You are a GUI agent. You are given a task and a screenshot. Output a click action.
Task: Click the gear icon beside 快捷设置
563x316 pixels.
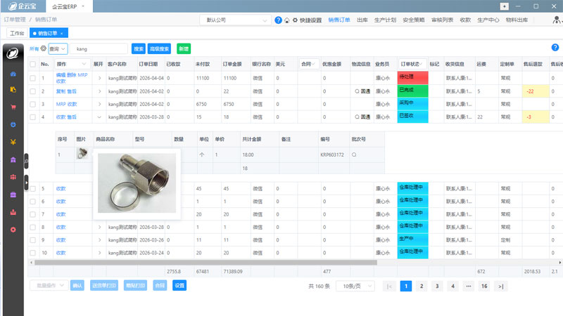coord(295,20)
